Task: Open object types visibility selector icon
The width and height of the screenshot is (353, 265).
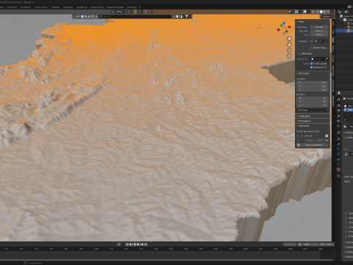Action: point(290,12)
